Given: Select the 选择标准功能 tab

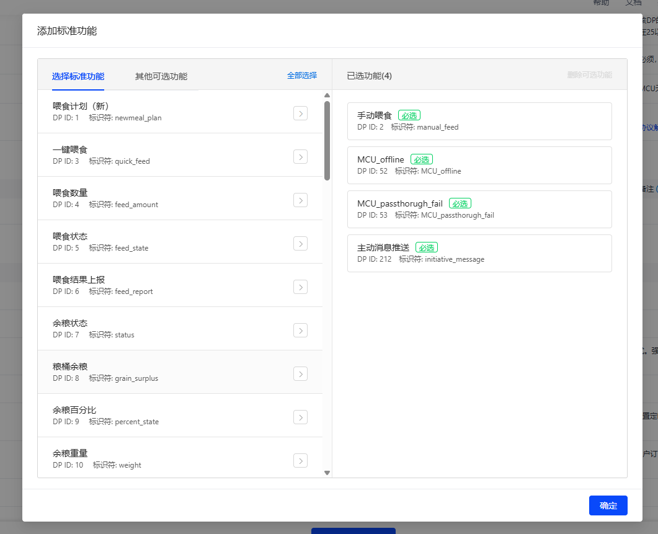Looking at the screenshot, I should pos(78,76).
